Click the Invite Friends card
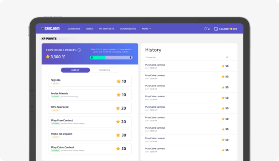279x161 pixels. point(90,95)
